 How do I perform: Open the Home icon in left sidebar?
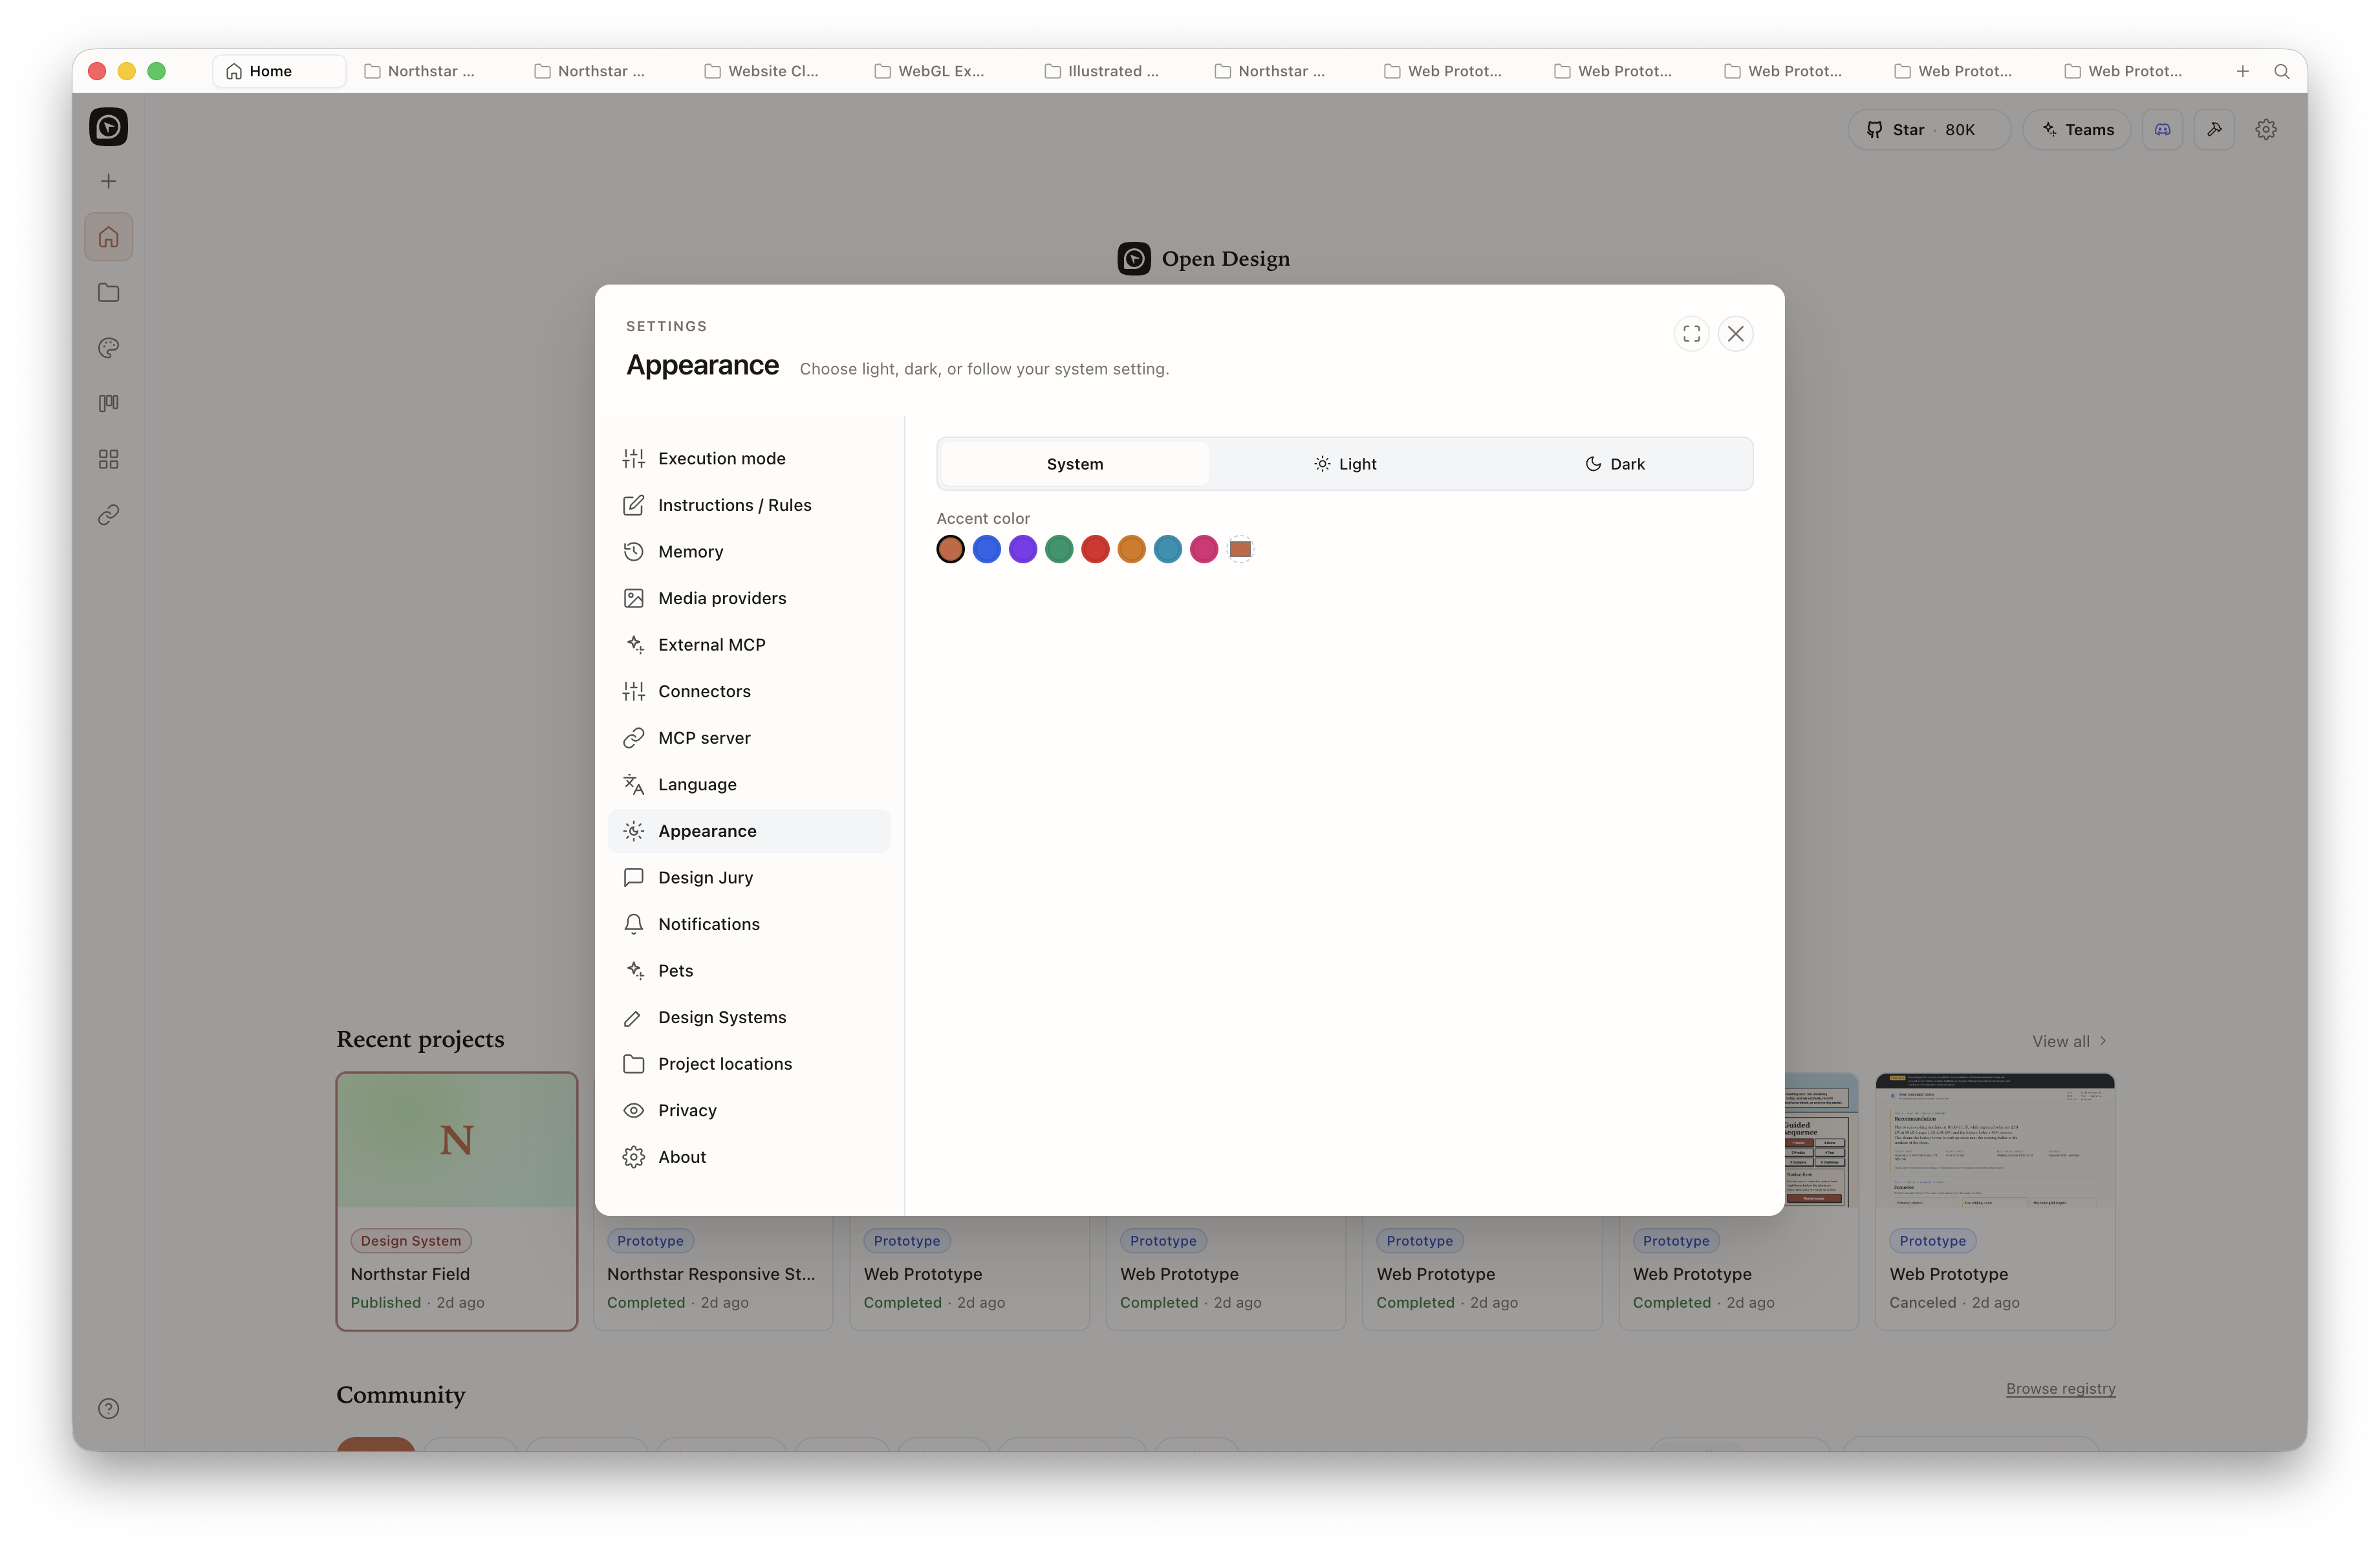pos(108,237)
